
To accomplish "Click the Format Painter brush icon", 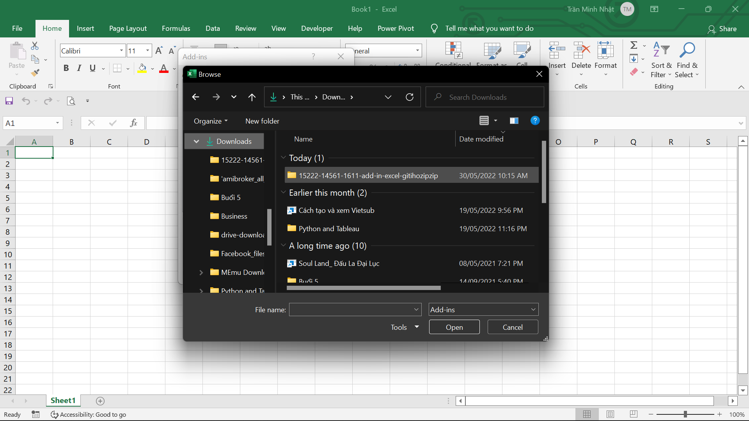I will click(35, 73).
